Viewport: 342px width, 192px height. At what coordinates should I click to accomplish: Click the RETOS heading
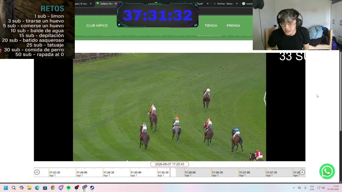click(52, 9)
